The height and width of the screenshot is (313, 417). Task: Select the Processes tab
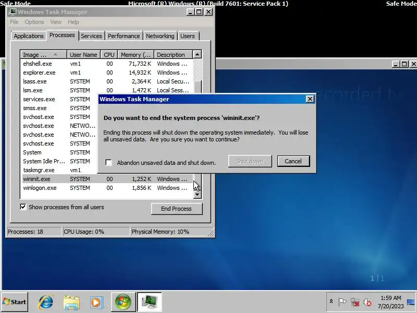[62, 35]
